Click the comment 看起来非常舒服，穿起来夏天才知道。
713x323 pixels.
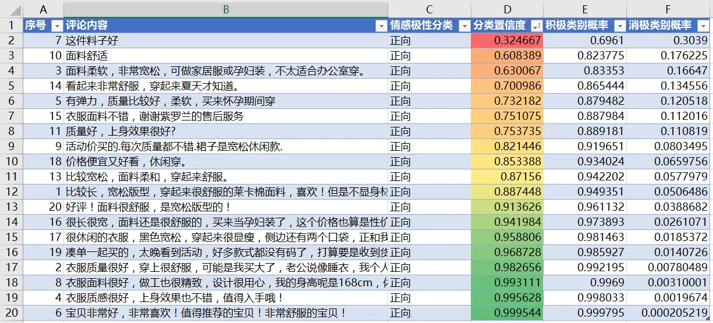pos(226,86)
